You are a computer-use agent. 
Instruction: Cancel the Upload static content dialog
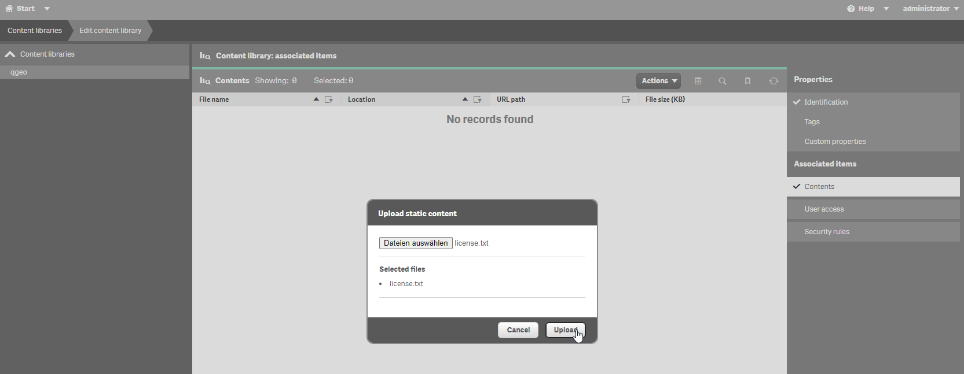[x=518, y=330]
